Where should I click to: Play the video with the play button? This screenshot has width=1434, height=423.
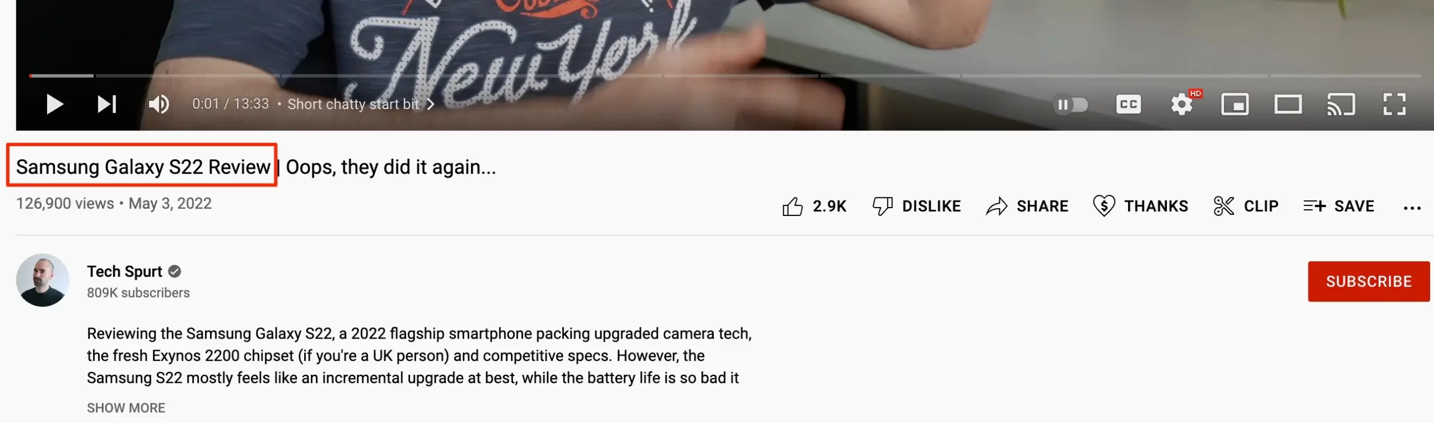(54, 104)
